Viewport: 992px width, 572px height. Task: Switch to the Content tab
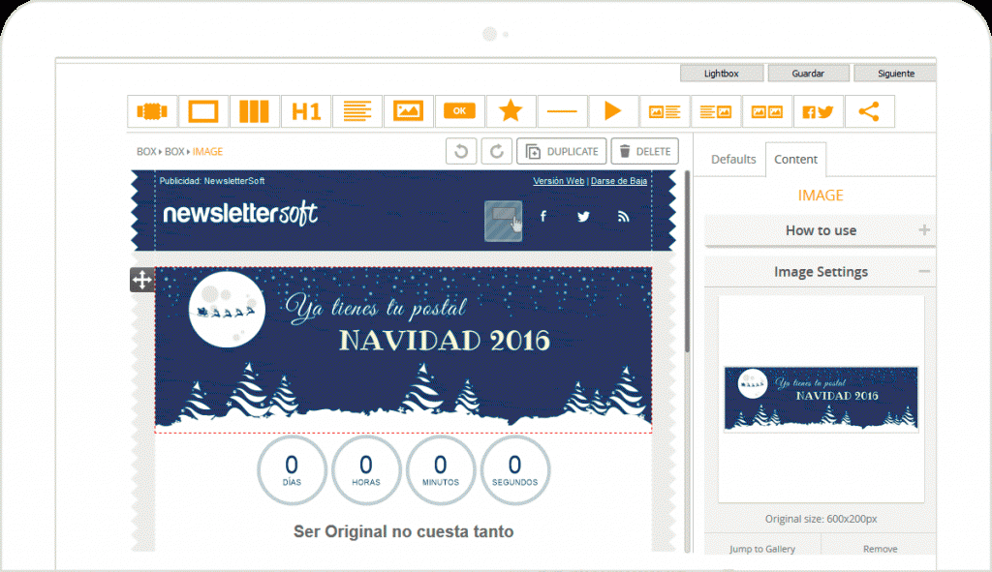pos(796,160)
